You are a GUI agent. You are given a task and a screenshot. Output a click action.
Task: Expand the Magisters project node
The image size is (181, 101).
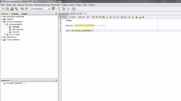point(2,19)
